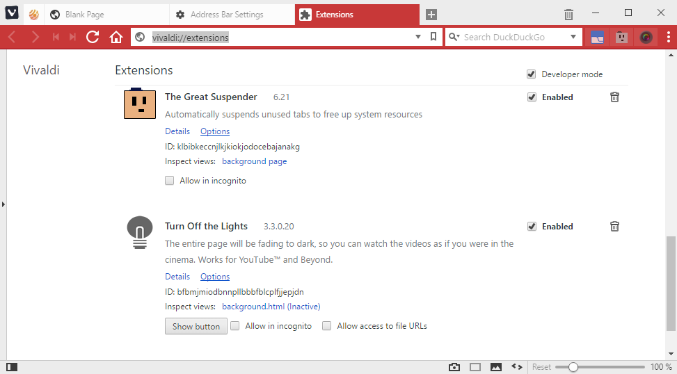Open the extensions overflow three-dot menu

click(x=669, y=37)
